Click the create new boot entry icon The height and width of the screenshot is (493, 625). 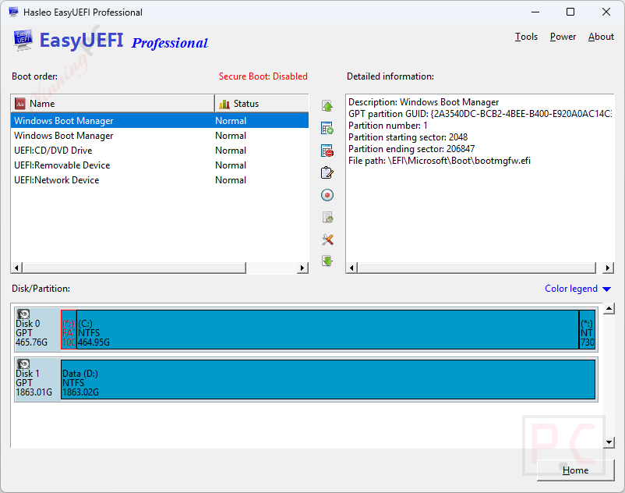tap(327, 129)
